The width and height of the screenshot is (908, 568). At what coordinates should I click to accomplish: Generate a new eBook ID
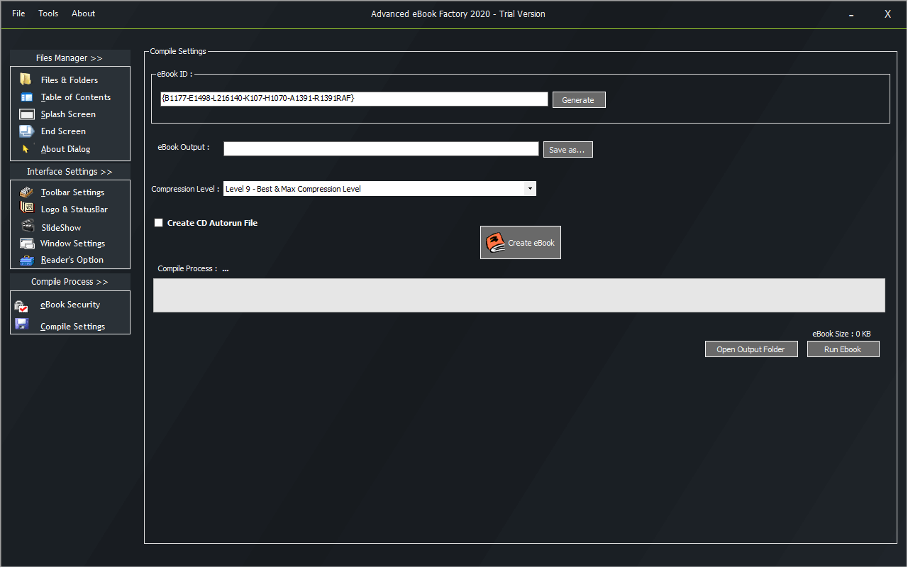[578, 100]
